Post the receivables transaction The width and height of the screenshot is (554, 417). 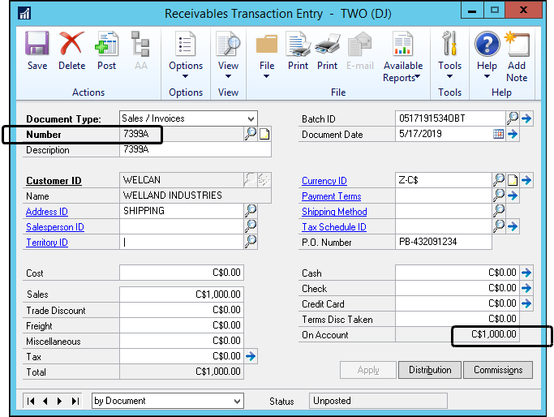[106, 49]
